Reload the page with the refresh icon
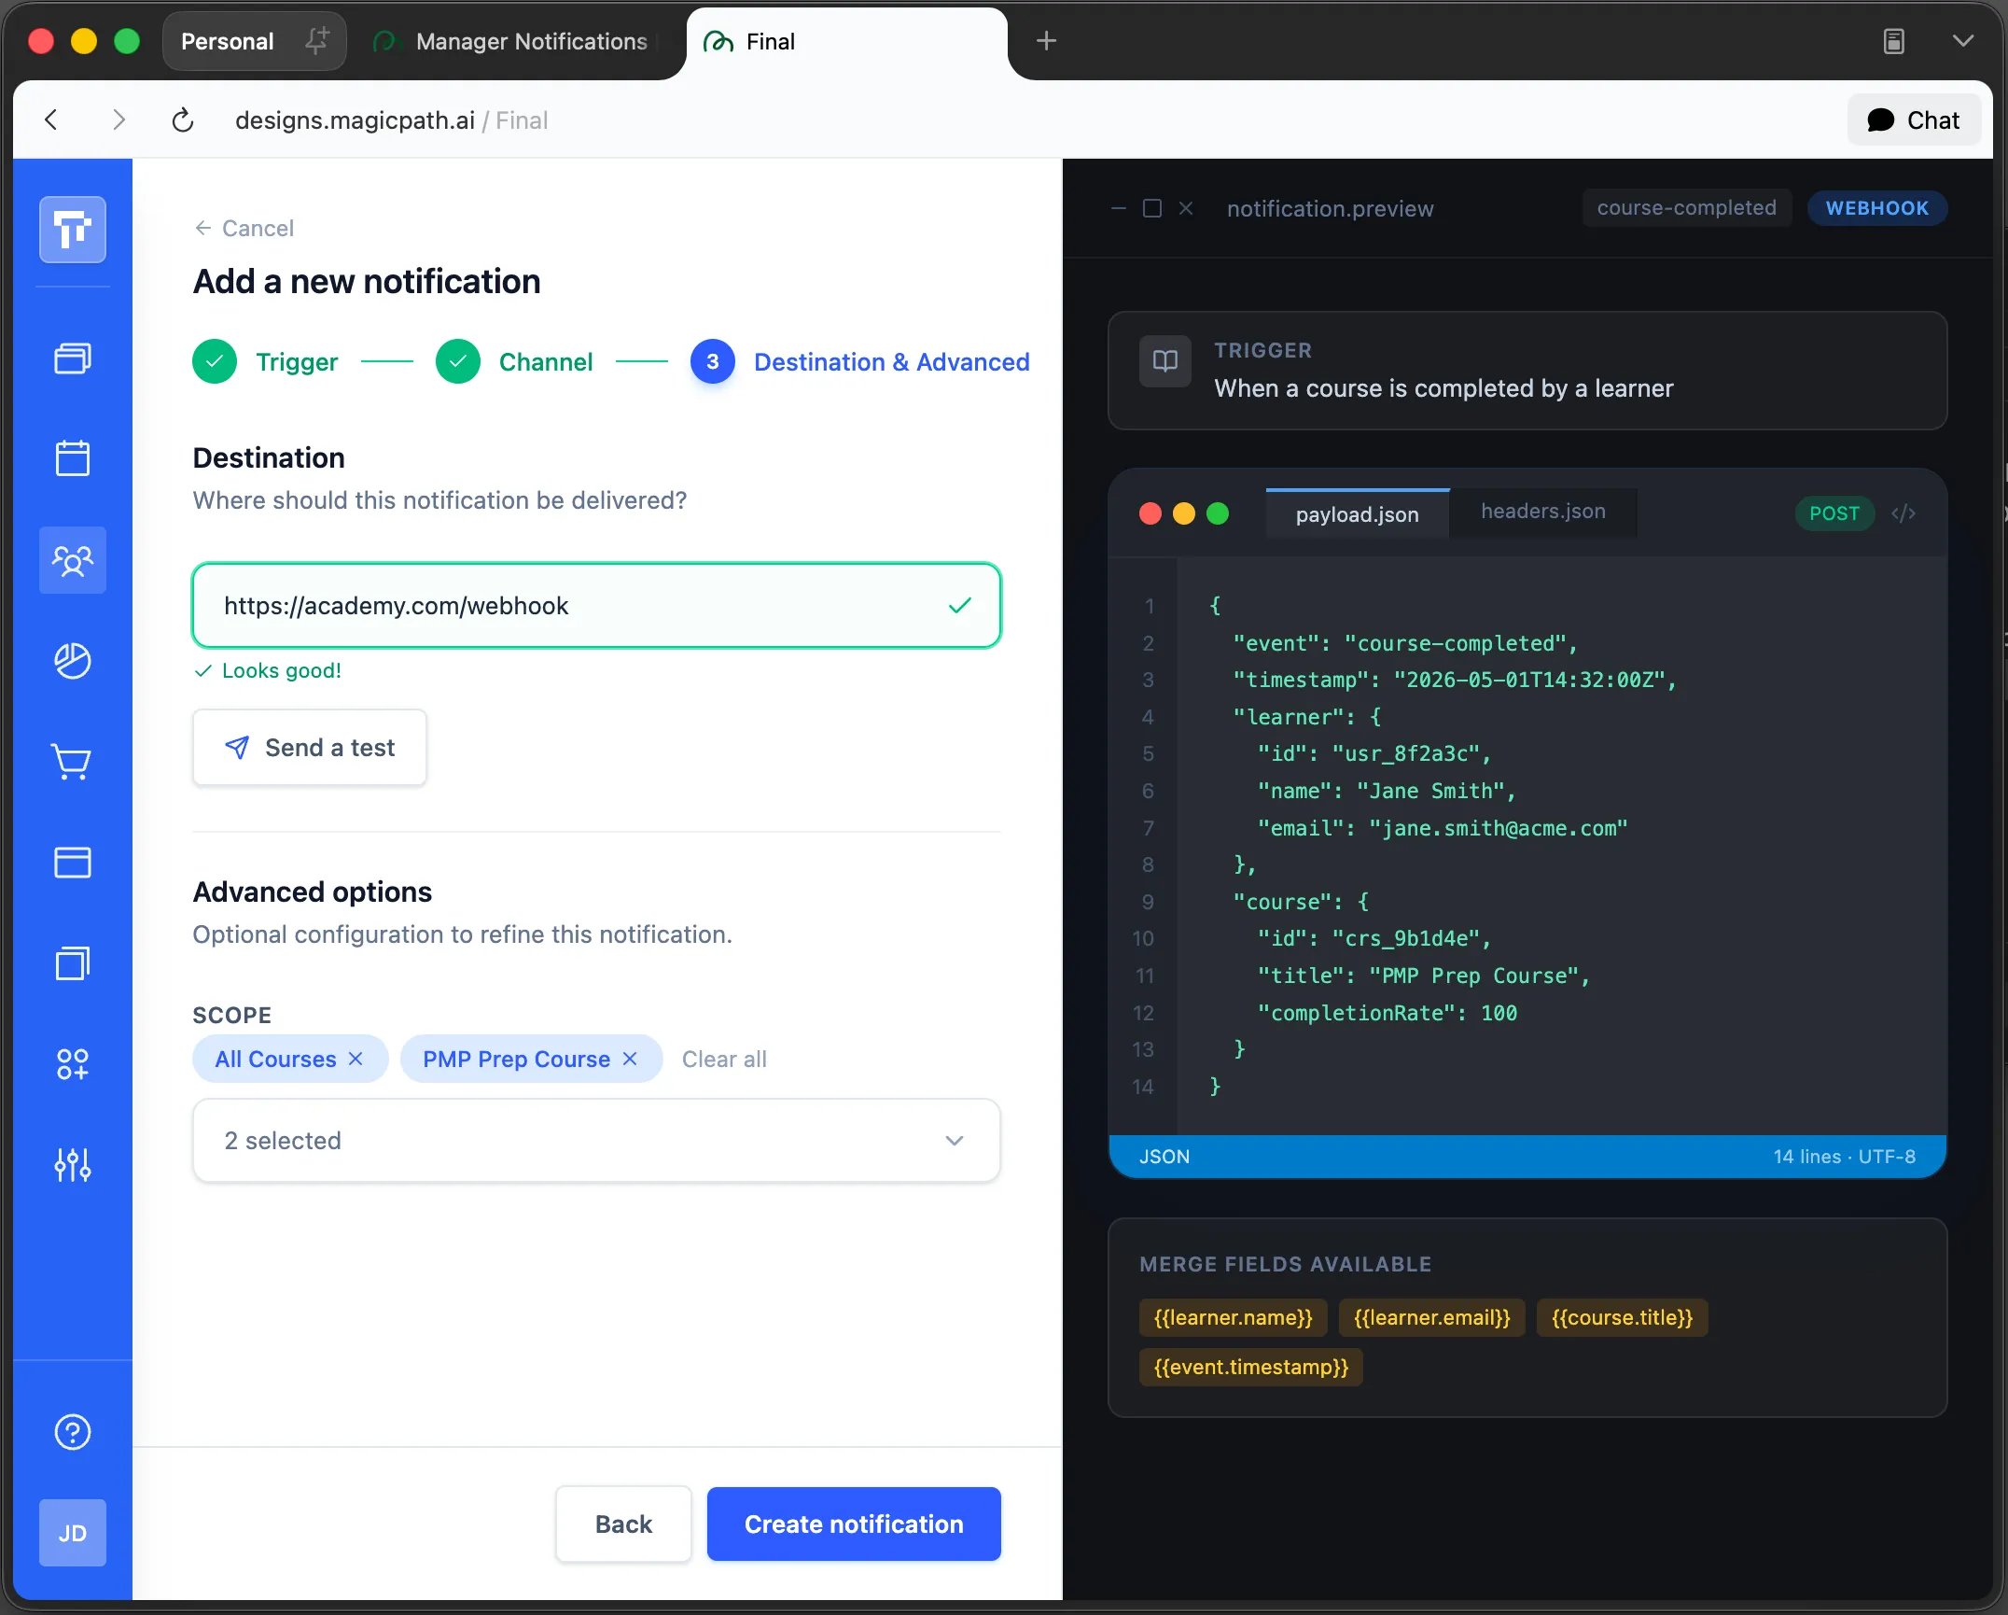This screenshot has width=2008, height=1615. point(183,119)
